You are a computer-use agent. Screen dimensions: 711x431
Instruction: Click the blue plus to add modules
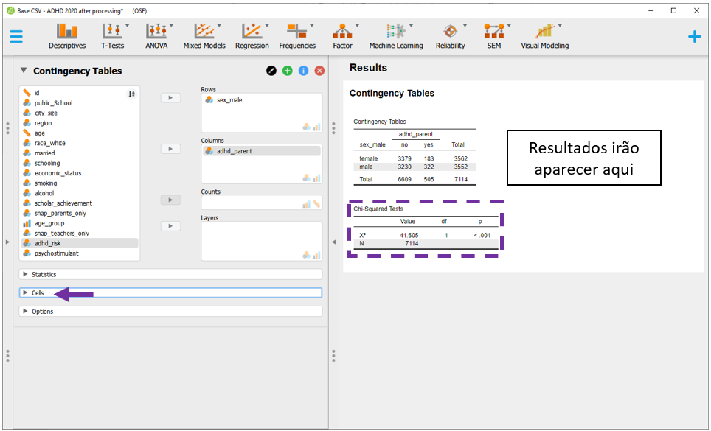(694, 37)
